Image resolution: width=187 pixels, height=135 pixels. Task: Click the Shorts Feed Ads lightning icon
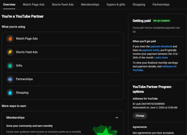[x=10, y=52]
